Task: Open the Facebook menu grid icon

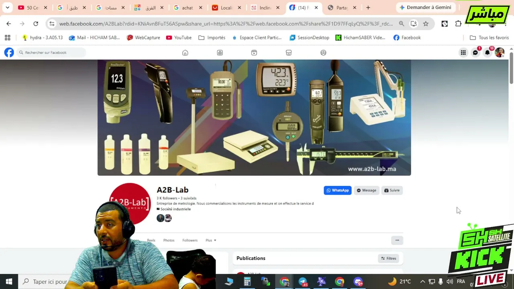Action: (x=463, y=53)
